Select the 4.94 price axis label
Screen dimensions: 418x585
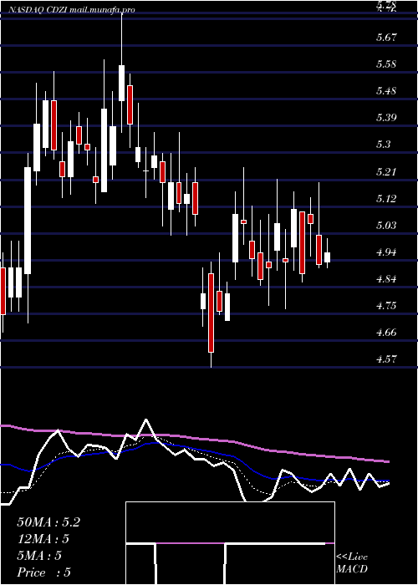pos(386,252)
